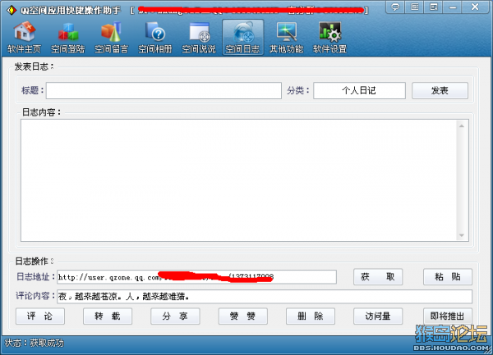Image resolution: width=493 pixels, height=355 pixels.
Task: Minimize the window
Action: pyautogui.click(x=453, y=7)
